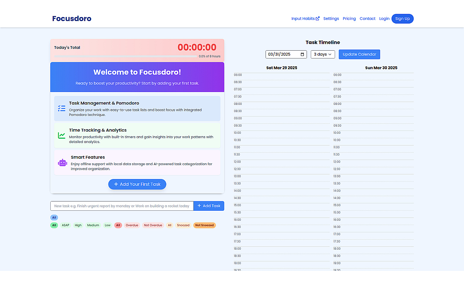
Task: Click the Task Timeline heading
Action: coord(323,42)
